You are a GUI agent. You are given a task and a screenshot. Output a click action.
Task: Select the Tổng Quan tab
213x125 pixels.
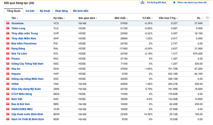(x=14, y=11)
